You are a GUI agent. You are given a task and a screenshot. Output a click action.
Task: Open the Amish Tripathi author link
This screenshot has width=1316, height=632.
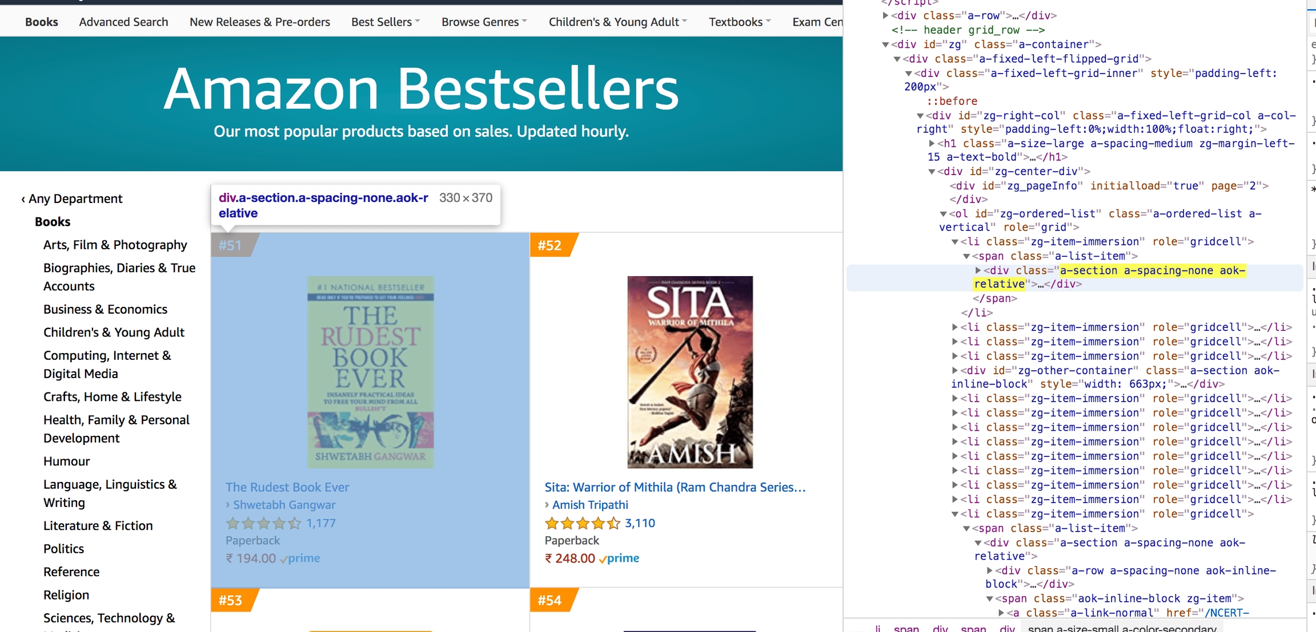(590, 505)
